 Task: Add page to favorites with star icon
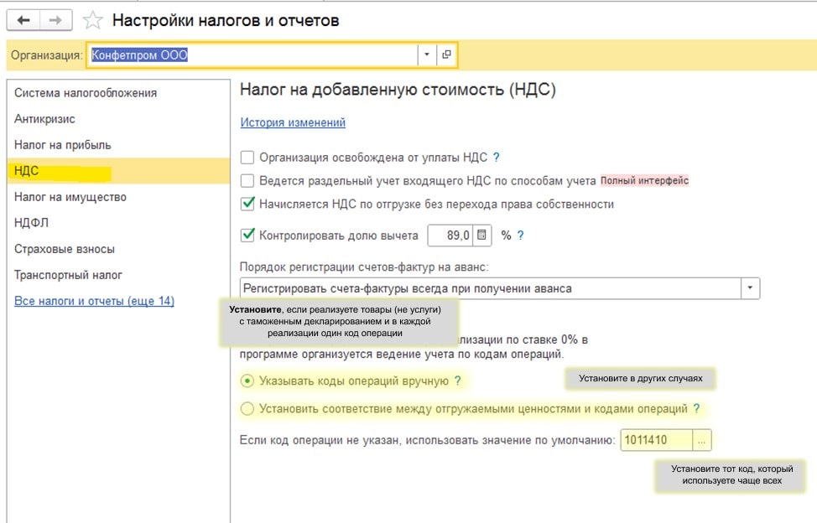point(93,20)
